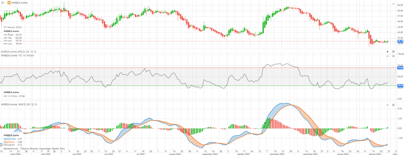Screen dimensions: 405x155
Task: Click the 70,00 RSI overbought level label
Action: click(400, 67)
